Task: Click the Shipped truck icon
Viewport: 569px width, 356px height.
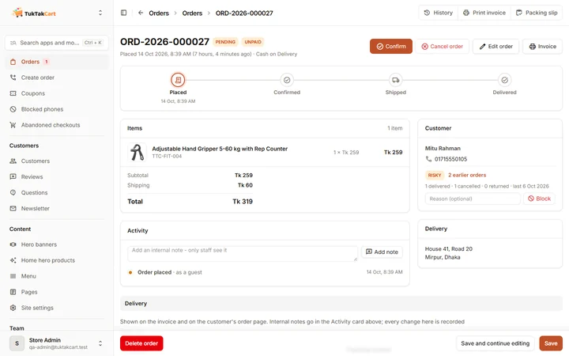Action: (x=396, y=80)
